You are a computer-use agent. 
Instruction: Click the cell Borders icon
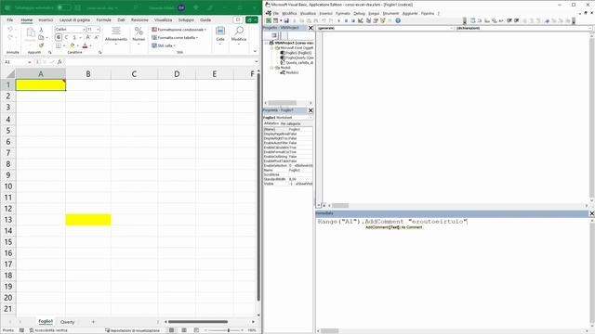tap(59, 45)
